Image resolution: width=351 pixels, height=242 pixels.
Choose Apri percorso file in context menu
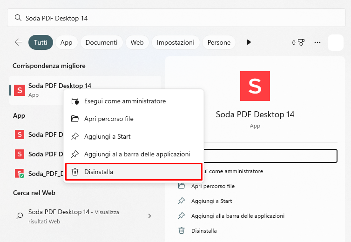click(x=134, y=119)
